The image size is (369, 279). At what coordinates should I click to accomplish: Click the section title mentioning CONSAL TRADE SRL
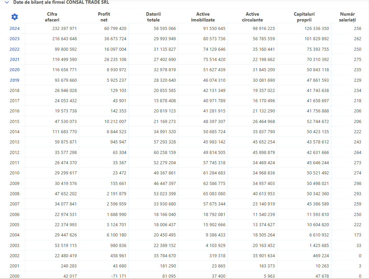(x=61, y=2)
